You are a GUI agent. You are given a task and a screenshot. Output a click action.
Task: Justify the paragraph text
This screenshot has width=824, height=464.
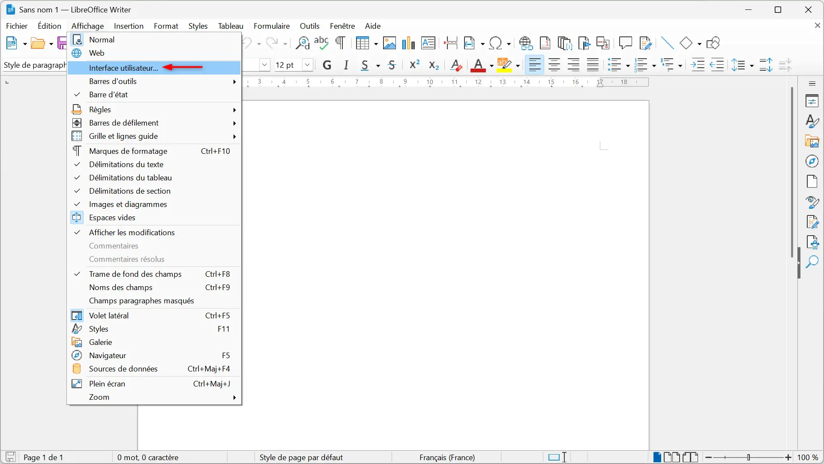tap(593, 65)
